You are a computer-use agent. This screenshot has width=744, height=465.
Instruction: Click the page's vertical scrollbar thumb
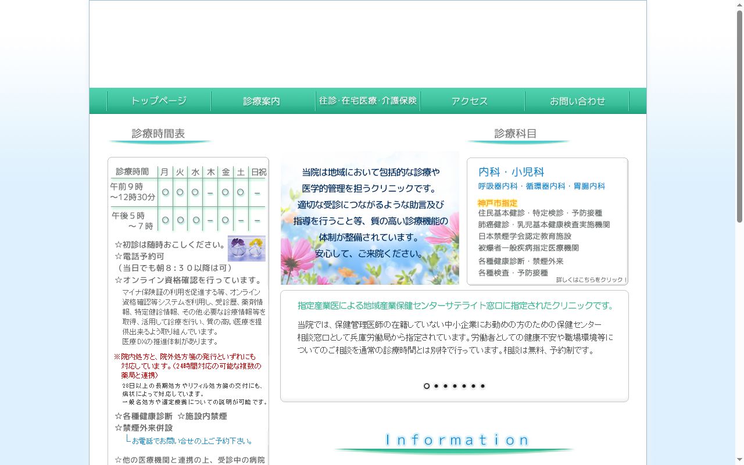tap(739, 116)
